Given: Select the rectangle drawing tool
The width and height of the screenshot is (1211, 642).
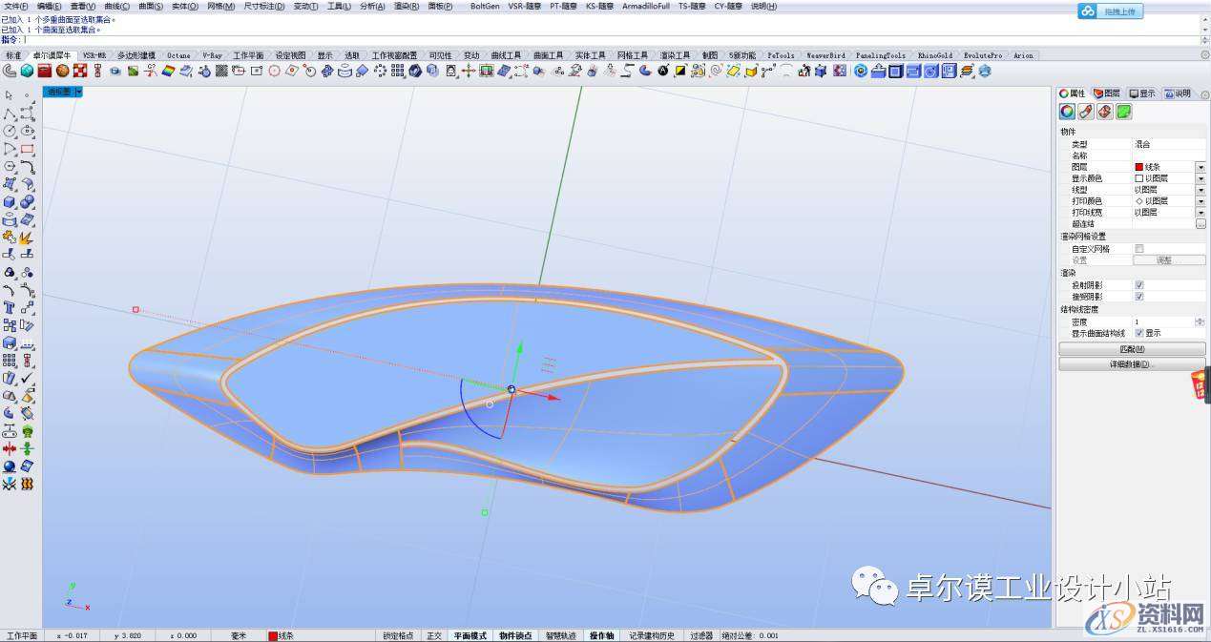Looking at the screenshot, I should tap(27, 149).
